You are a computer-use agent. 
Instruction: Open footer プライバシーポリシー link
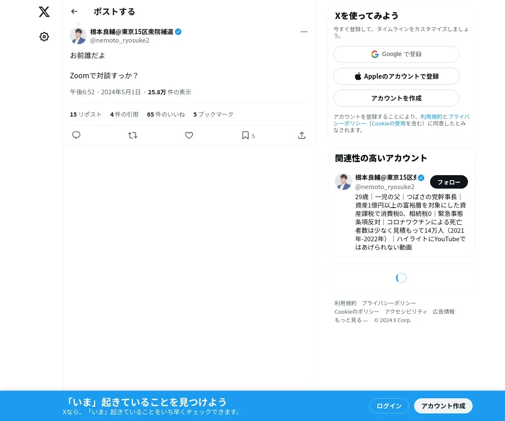click(x=389, y=303)
